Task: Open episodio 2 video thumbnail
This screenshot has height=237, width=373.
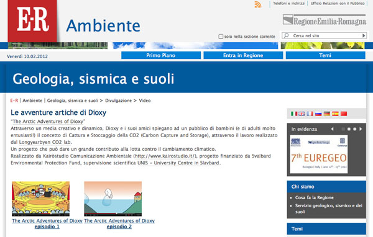Action: 113,199
